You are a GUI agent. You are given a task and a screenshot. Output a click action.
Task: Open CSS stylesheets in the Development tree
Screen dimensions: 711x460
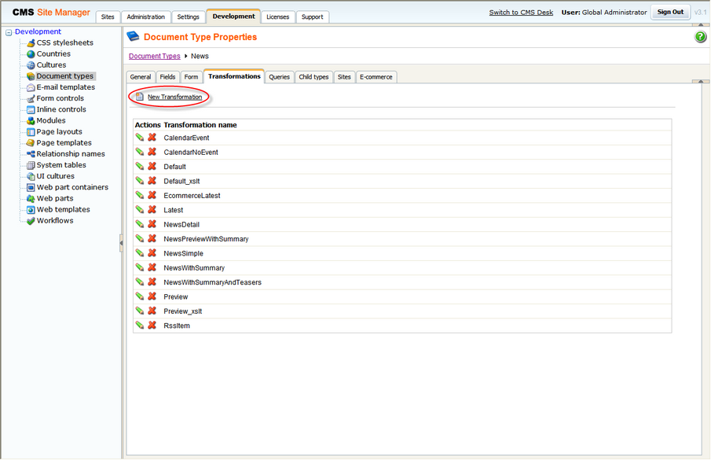click(x=65, y=42)
